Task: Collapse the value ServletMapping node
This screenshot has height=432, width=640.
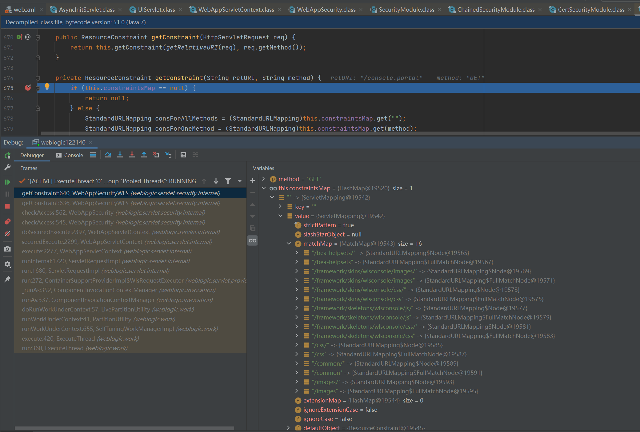Action: click(280, 216)
